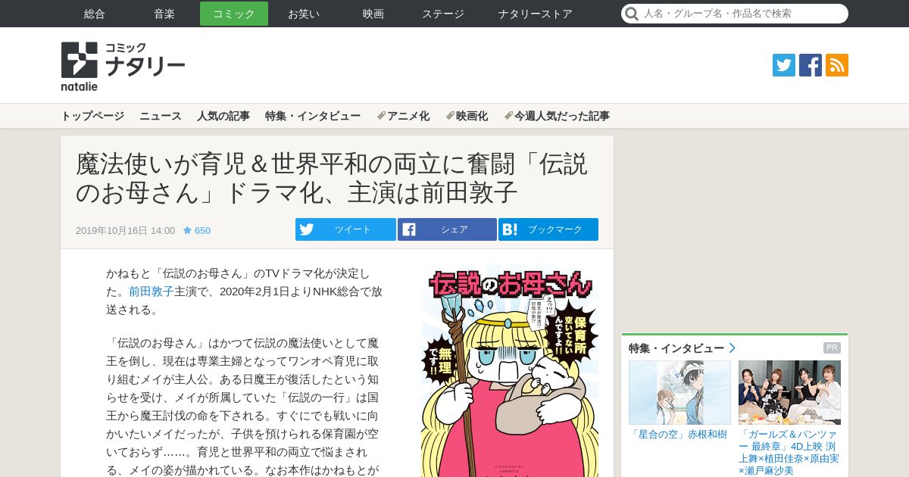Click the chevron next to 特集・インタビュー sidebar heading

click(x=733, y=348)
